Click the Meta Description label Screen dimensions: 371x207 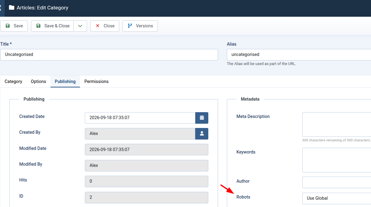pos(253,116)
